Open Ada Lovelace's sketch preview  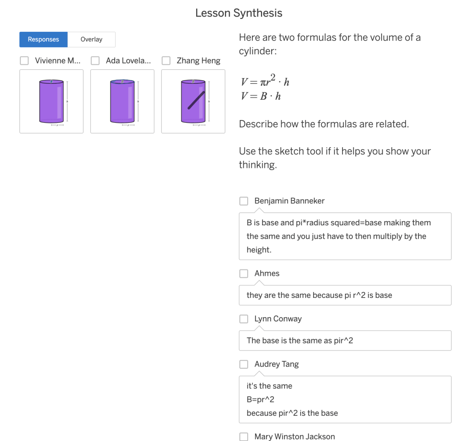pyautogui.click(x=122, y=101)
